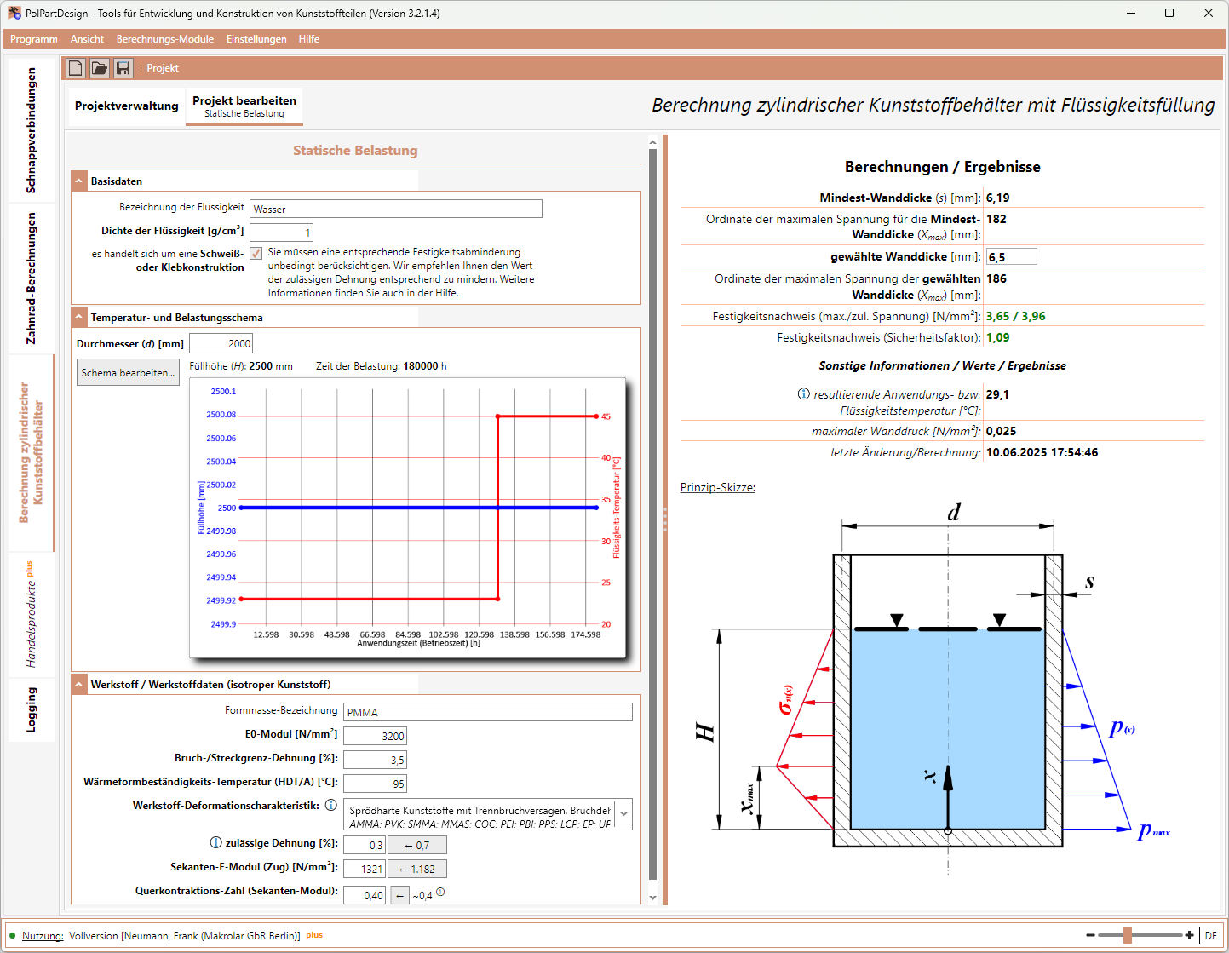Click the Formmasse-Bezeichnung field
Image resolution: width=1229 pixels, height=953 pixels.
488,712
